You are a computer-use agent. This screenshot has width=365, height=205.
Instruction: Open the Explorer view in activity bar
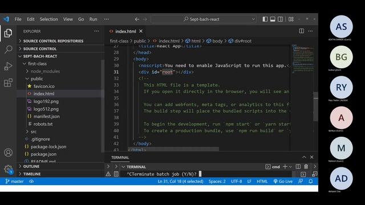tap(8, 33)
